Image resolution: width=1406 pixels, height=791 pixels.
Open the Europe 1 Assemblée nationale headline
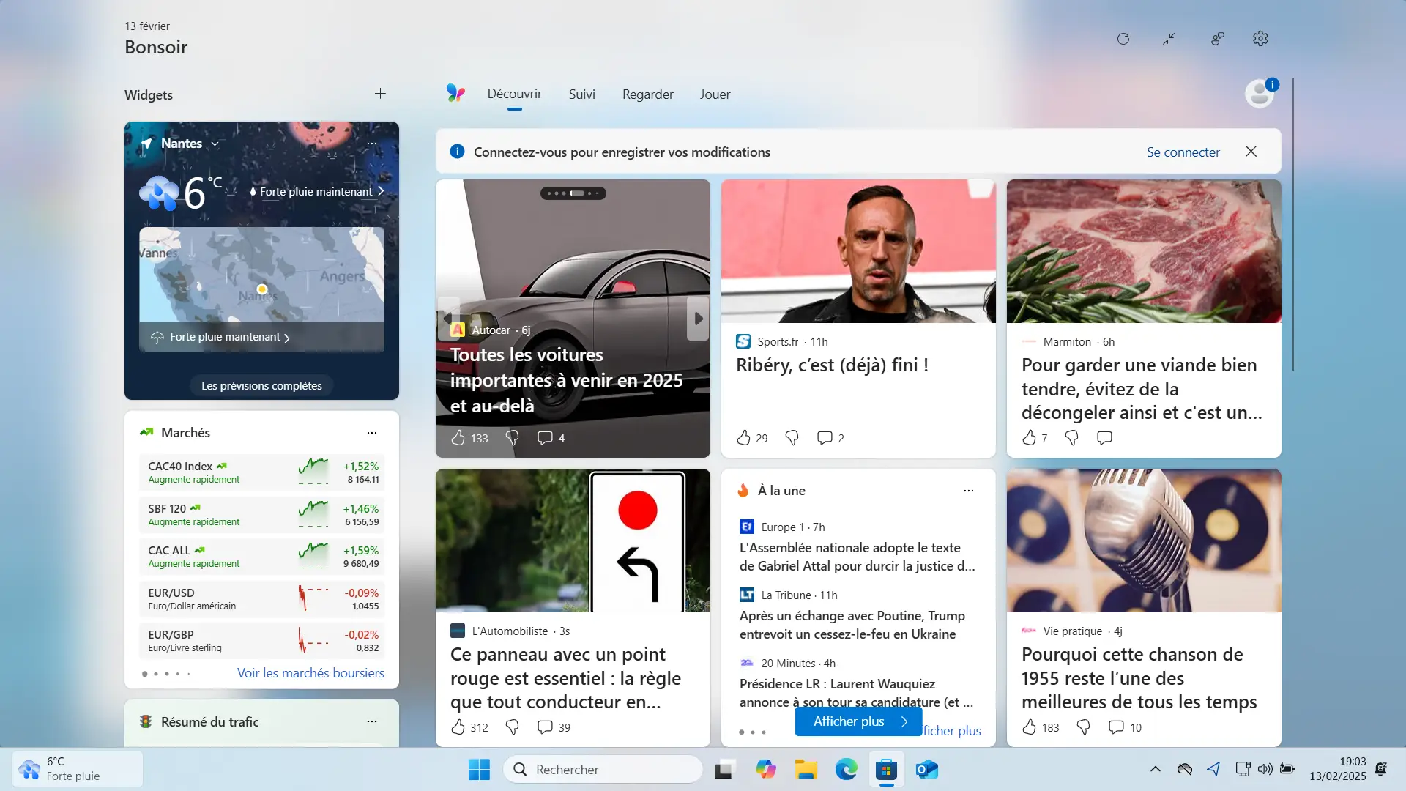pos(857,557)
